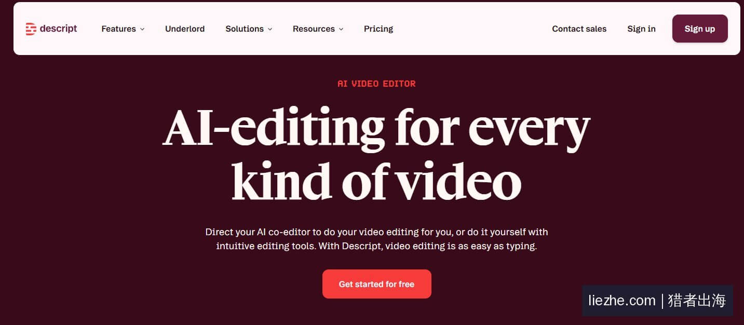Go to the Underlord page
The image size is (744, 325).
185,29
